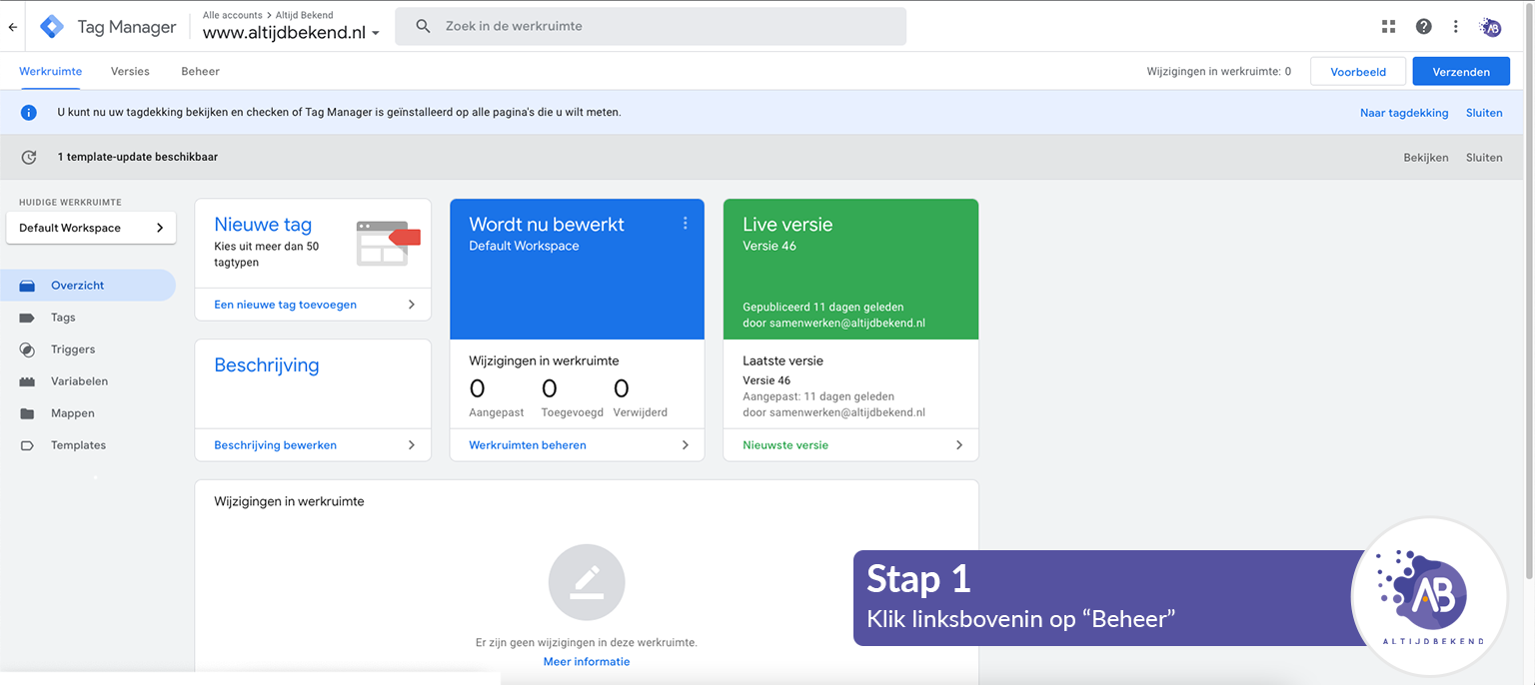
Task: Open the help question mark icon
Action: coord(1423,27)
